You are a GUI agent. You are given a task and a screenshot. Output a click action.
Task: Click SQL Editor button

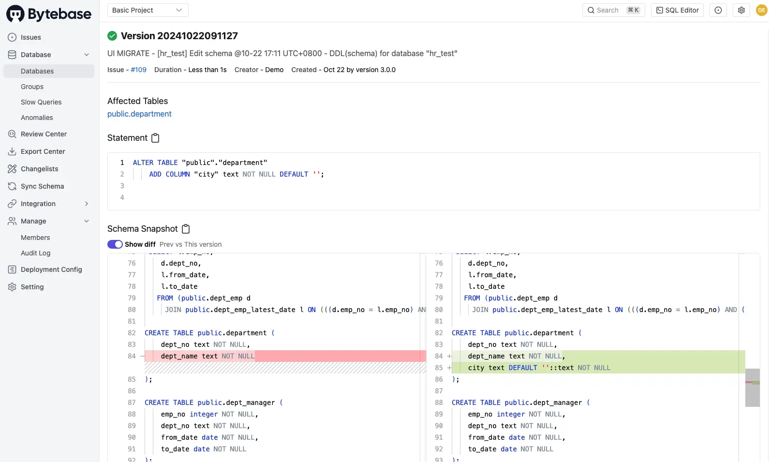677,10
